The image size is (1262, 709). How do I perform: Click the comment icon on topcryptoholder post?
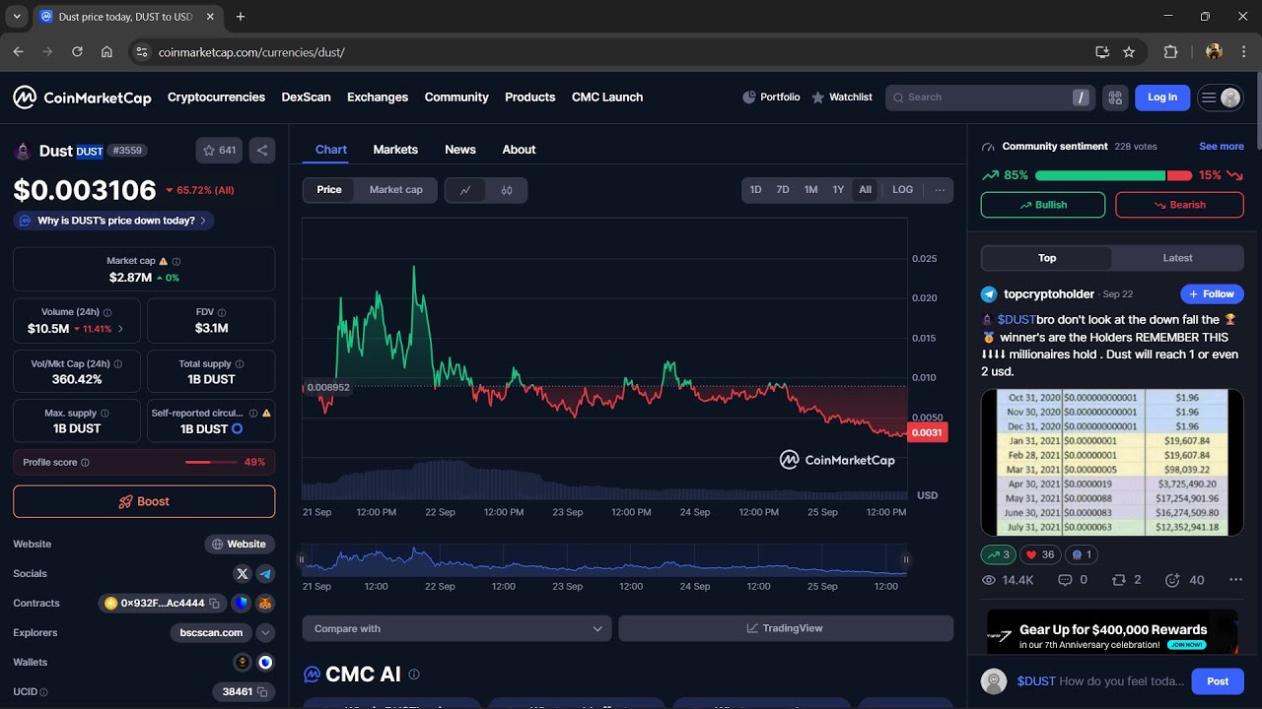point(1065,580)
